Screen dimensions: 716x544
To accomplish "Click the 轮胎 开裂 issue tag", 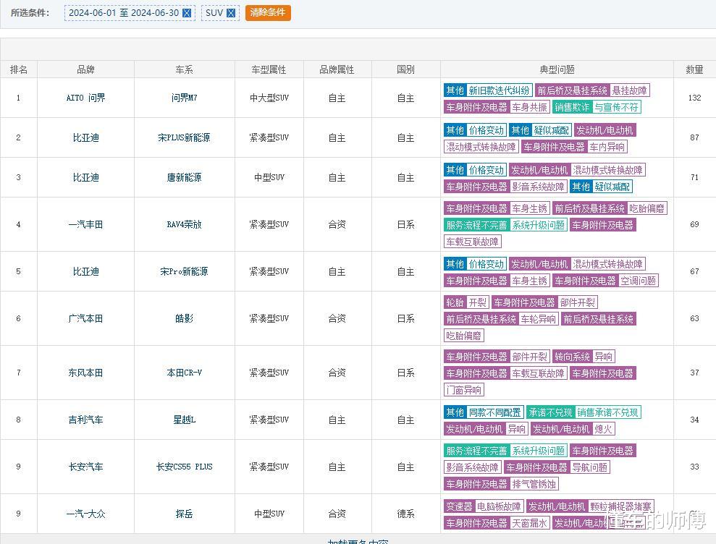I will click(467, 302).
